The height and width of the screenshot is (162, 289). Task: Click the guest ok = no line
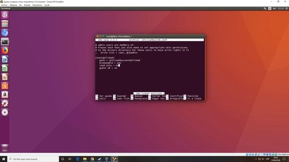click(x=108, y=68)
